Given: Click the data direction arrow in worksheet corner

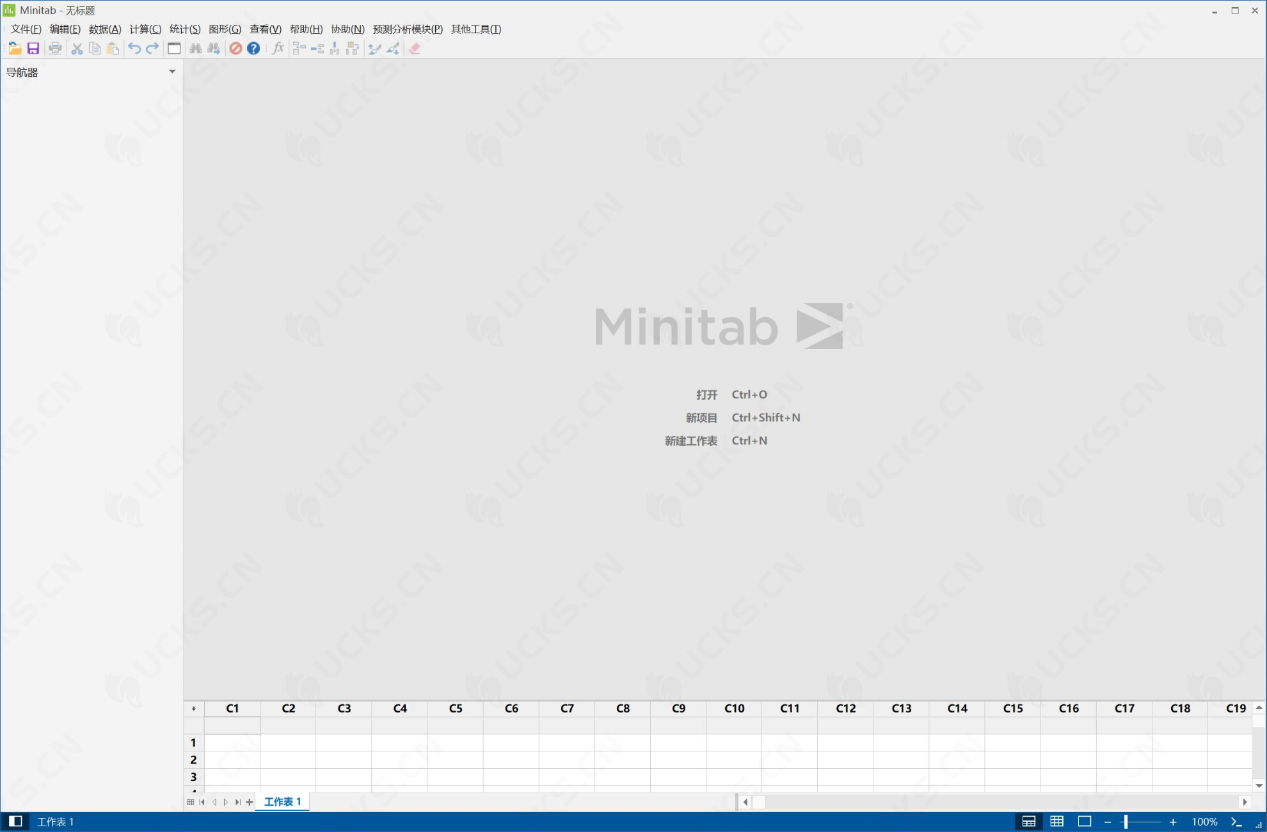Looking at the screenshot, I should point(194,709).
